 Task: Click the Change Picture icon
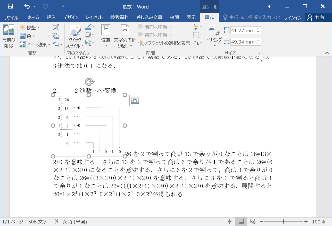(x=55, y=36)
